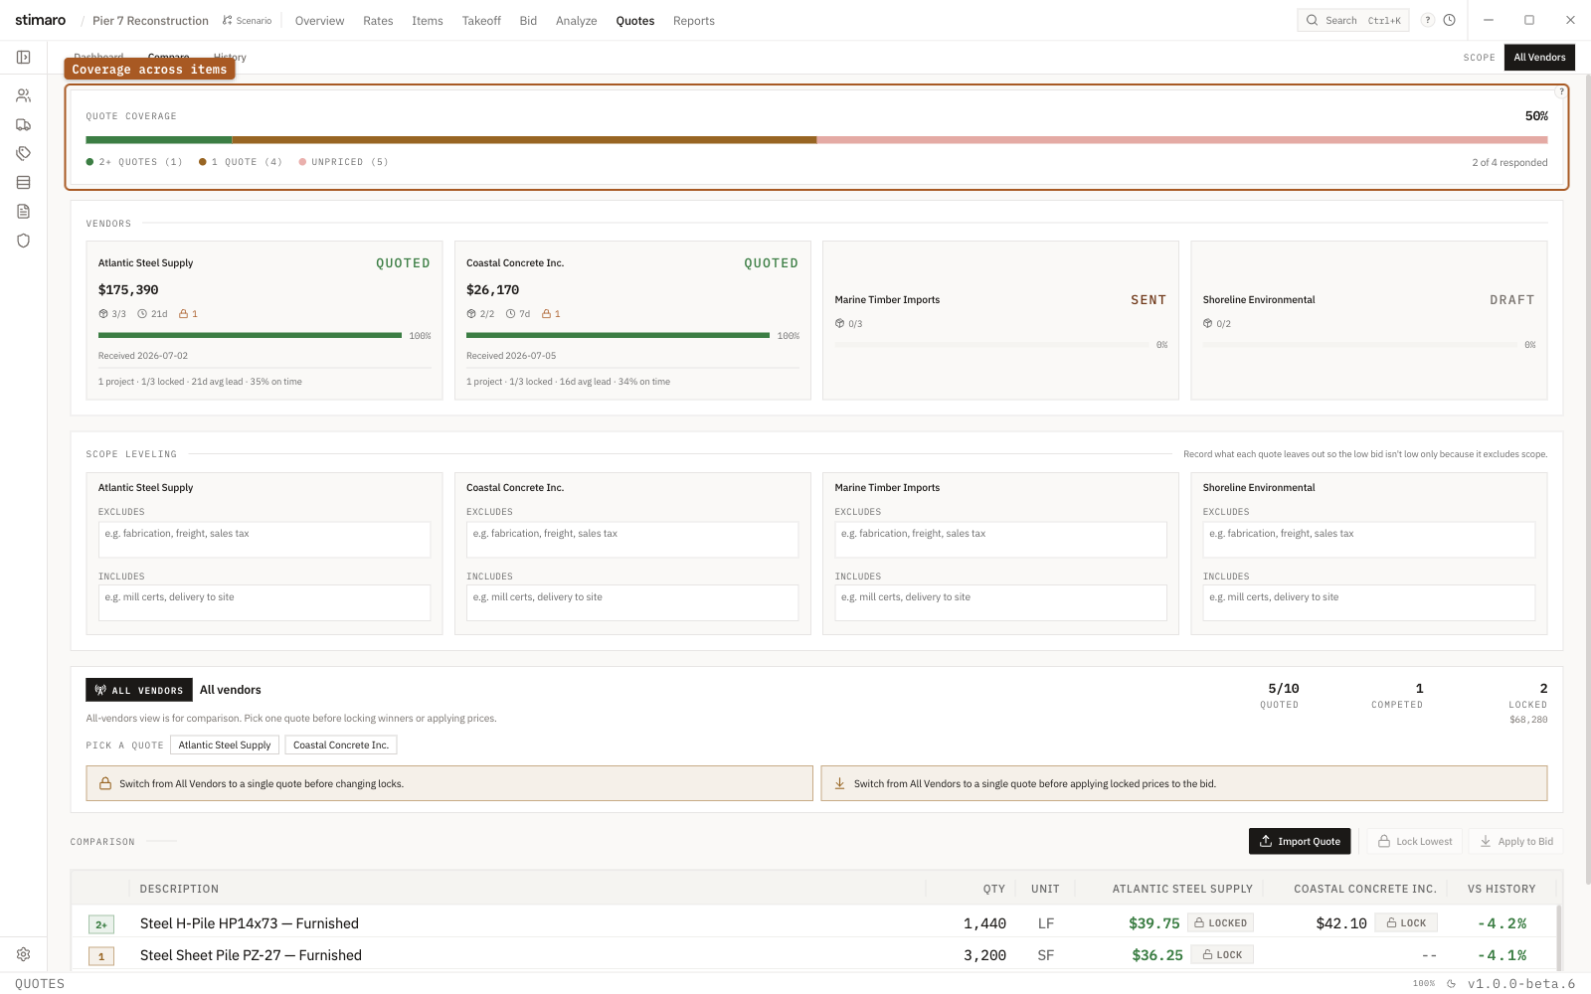Screen dimensions: 1591x994
Task: Select the Quotes tab
Action: click(635, 21)
